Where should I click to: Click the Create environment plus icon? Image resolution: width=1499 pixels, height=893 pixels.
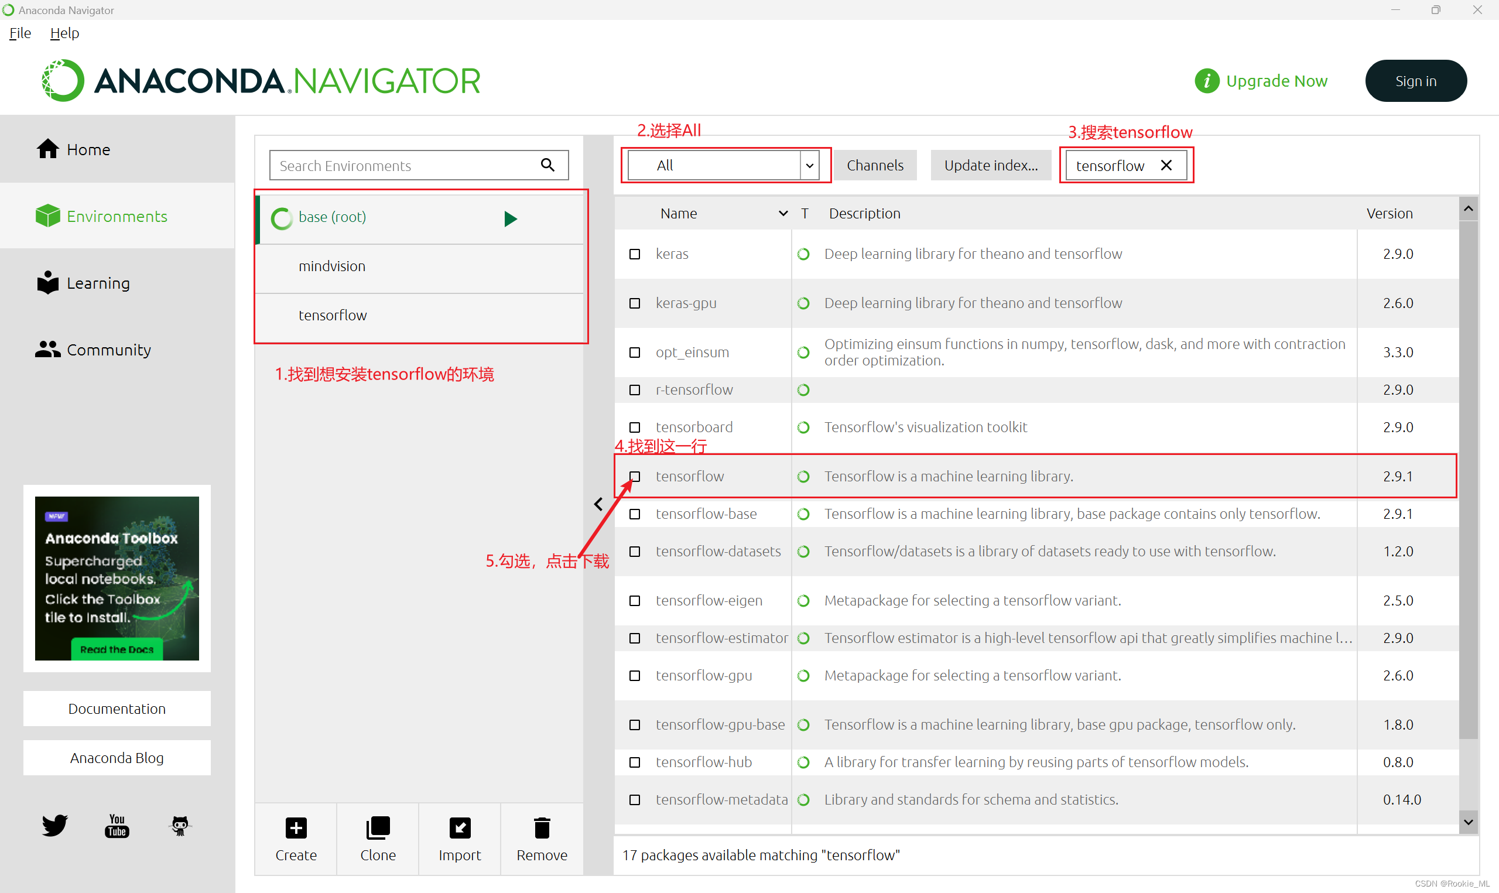[296, 828]
